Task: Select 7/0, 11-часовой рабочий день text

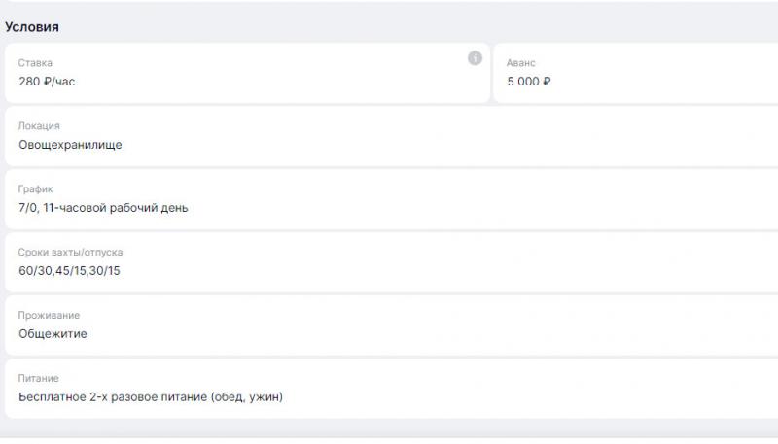Action: point(103,208)
